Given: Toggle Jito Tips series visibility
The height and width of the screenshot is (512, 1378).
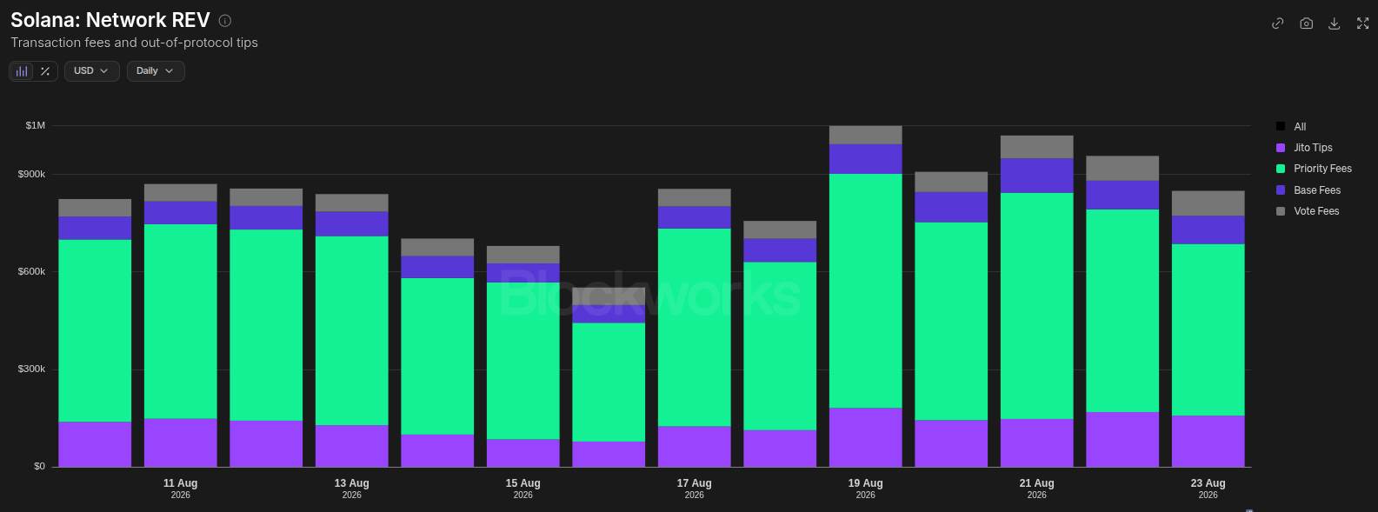Looking at the screenshot, I should [x=1304, y=148].
